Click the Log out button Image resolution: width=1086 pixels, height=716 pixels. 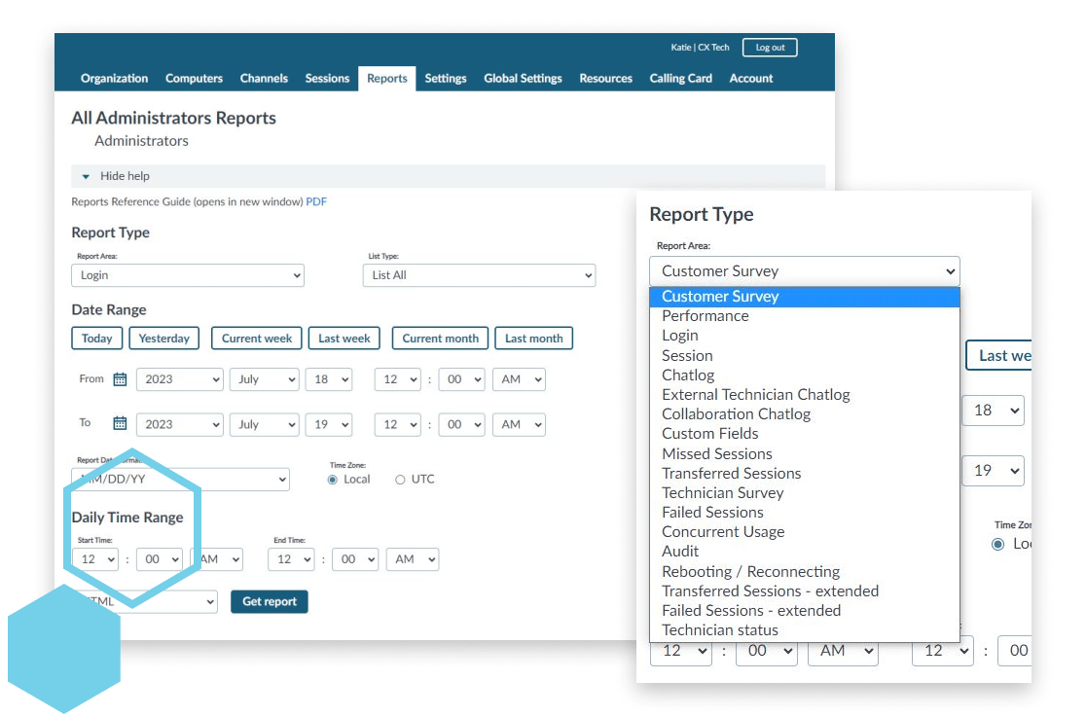(x=770, y=48)
